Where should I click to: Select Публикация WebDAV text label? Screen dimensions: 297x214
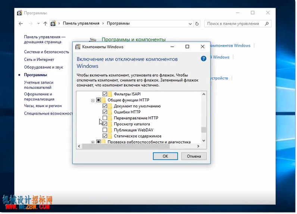tap(134, 130)
